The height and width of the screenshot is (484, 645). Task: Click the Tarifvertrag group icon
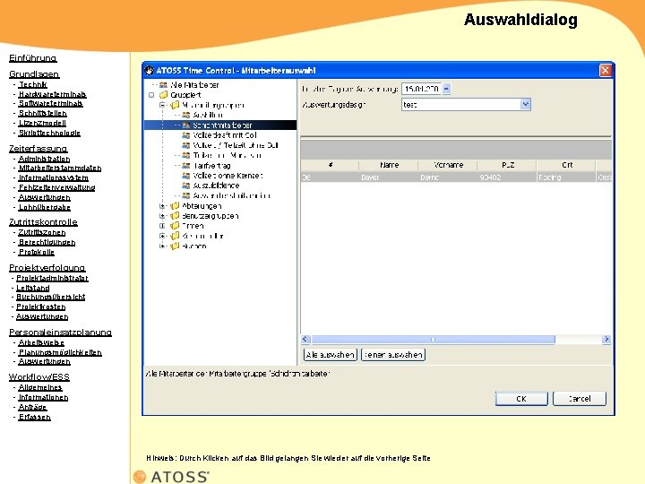point(186,166)
